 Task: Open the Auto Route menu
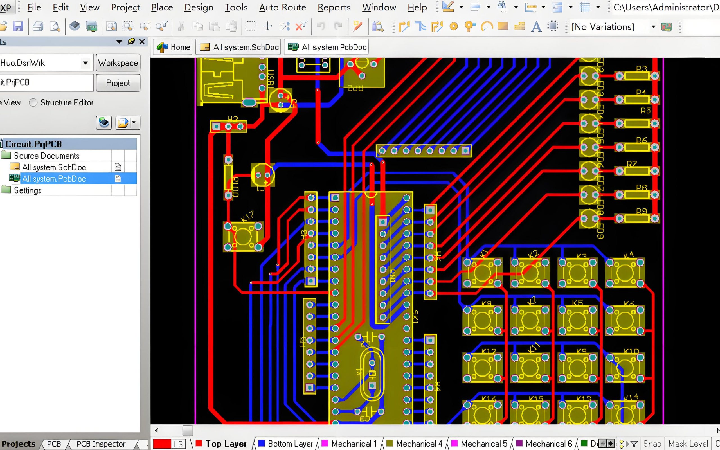(x=282, y=7)
